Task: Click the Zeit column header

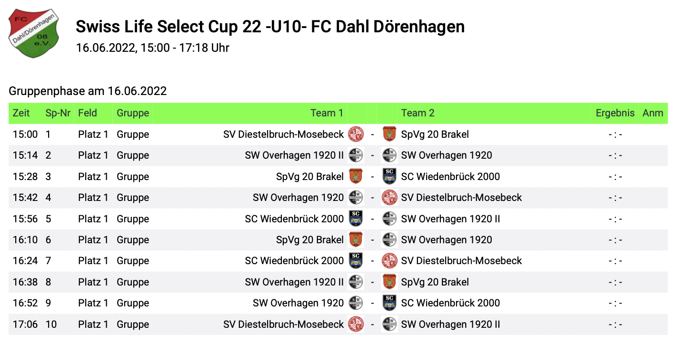Action: click(21, 113)
